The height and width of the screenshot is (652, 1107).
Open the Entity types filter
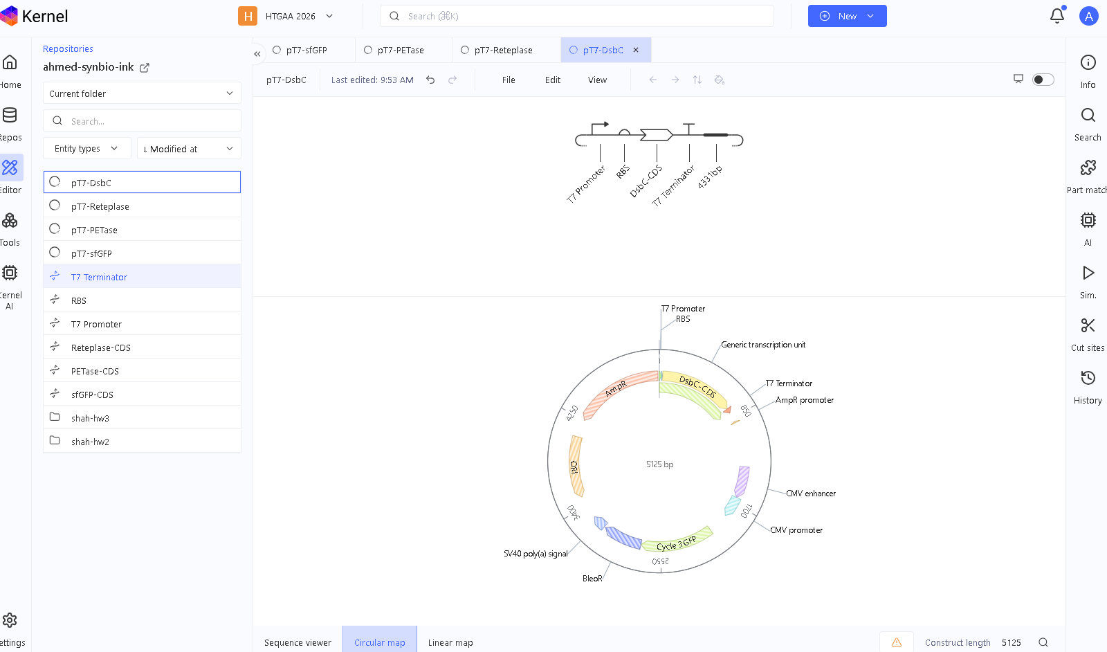(86, 149)
